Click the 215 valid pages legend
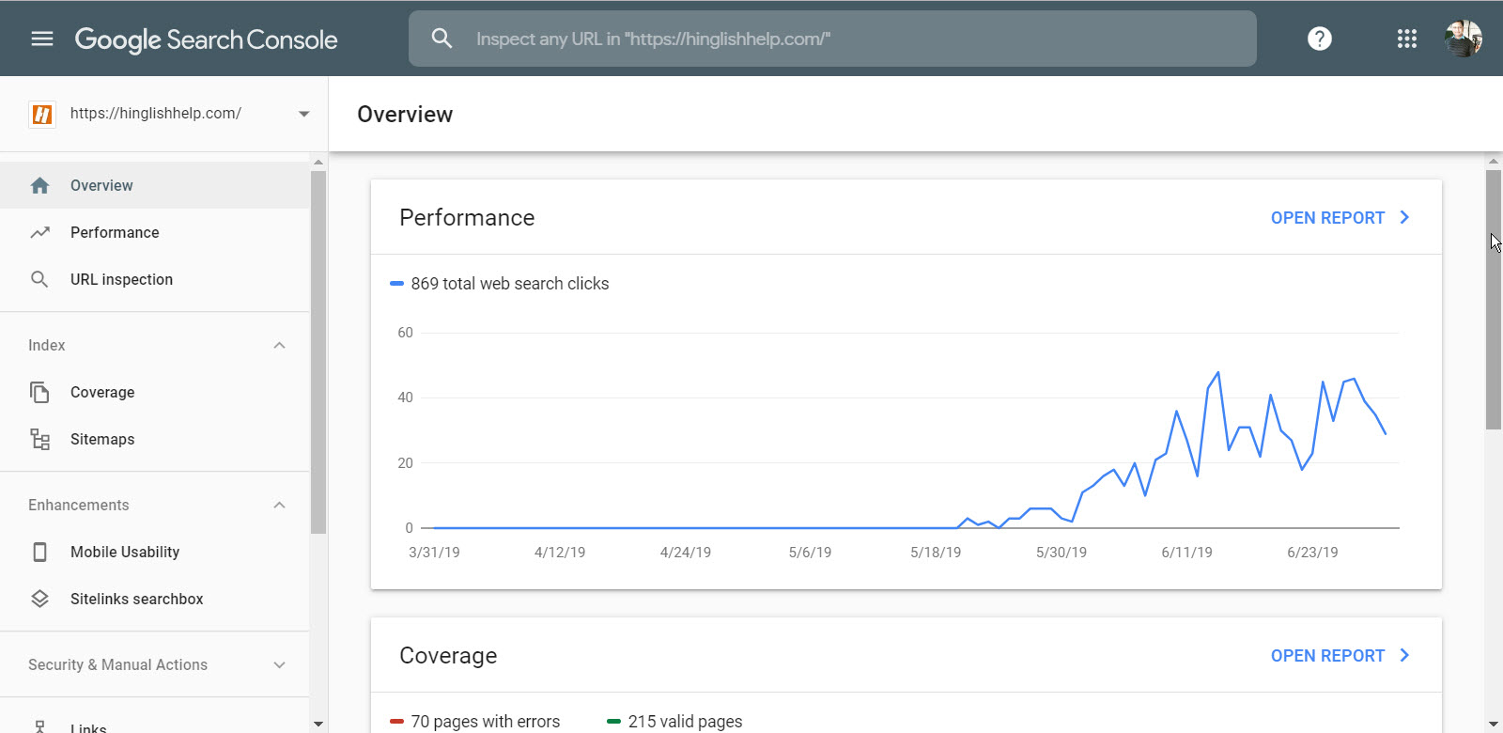This screenshot has width=1503, height=733. coord(674,722)
